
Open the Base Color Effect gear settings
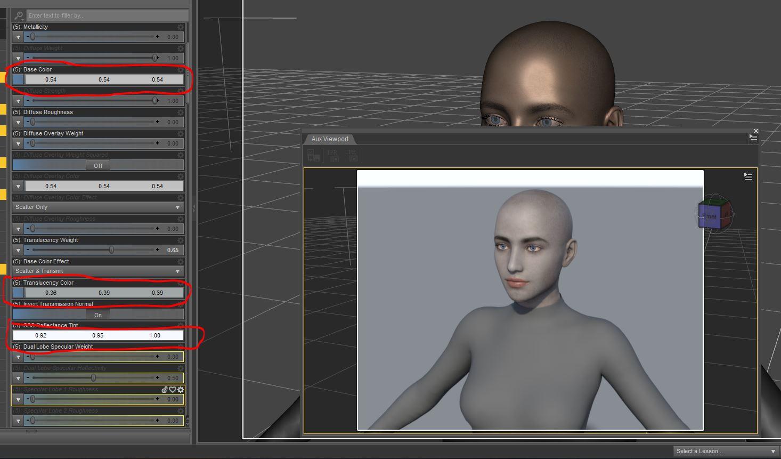(x=181, y=261)
